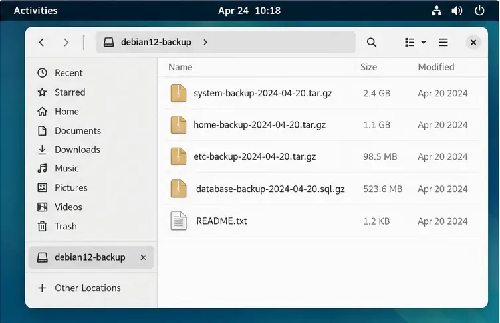Click the Downloads arrow icon
Viewport: 500px width, 323px height.
(42, 150)
